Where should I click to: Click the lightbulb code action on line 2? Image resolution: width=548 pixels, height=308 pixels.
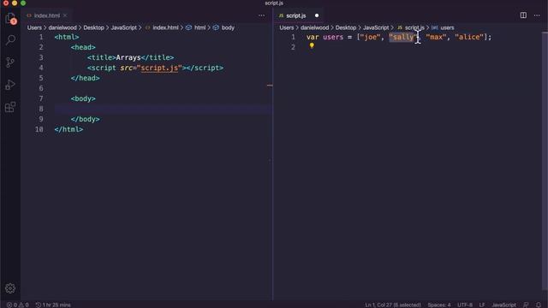point(312,45)
